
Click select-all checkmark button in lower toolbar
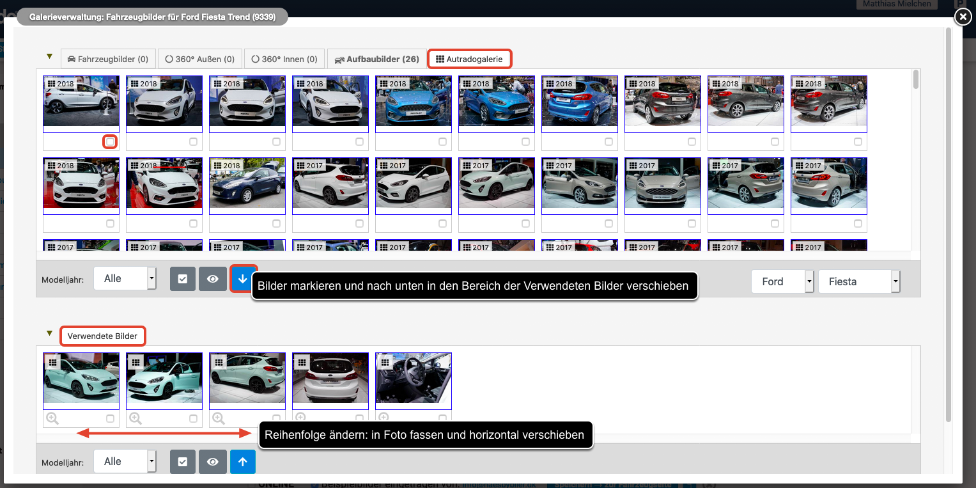click(182, 462)
